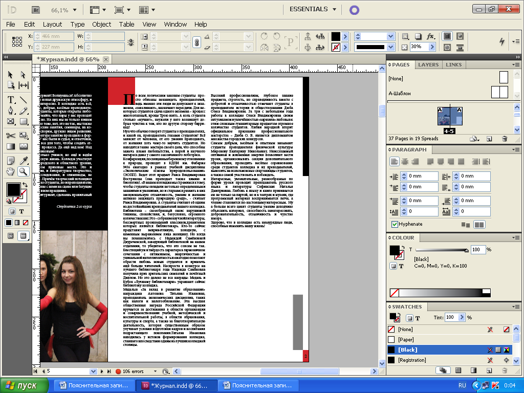Toggle formatting affects text T button
The image size is (524, 393).
[x=21, y=211]
